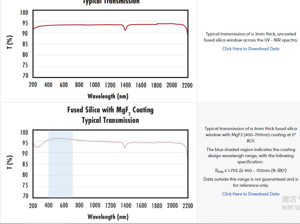Click the 2200 wavelength tick on the MgF2 chart
The width and height of the screenshot is (300, 224).
click(187, 206)
